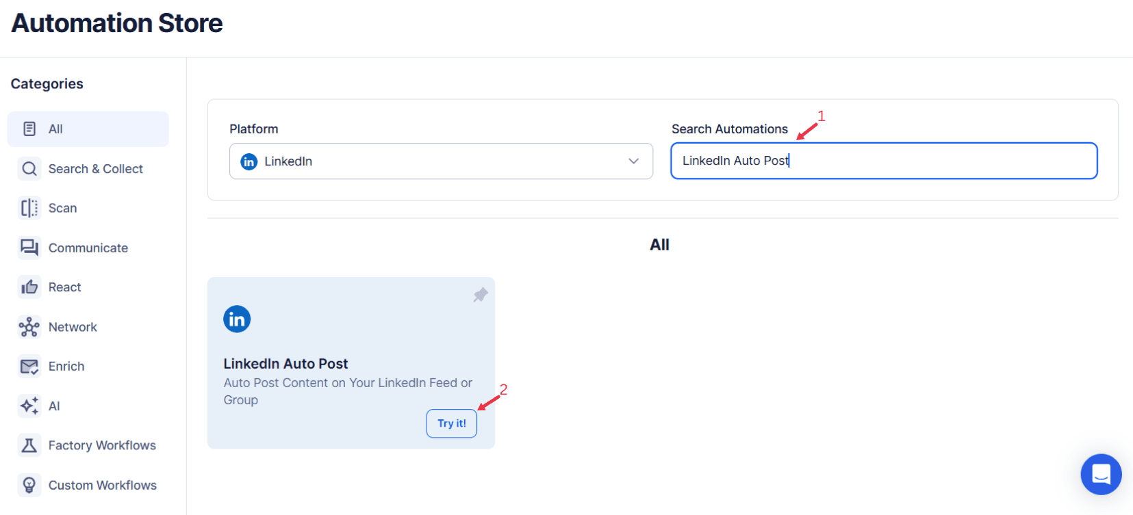Click the Enrich envelope icon
Image resolution: width=1133 pixels, height=515 pixels.
click(29, 366)
